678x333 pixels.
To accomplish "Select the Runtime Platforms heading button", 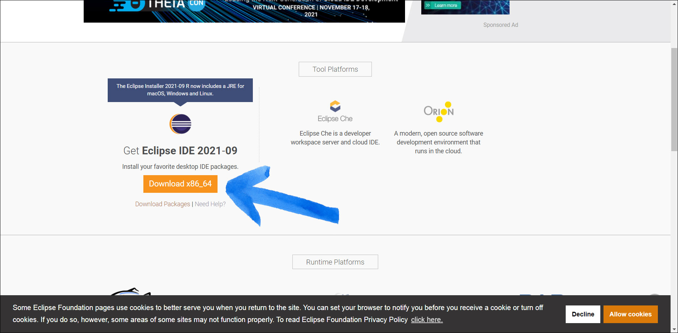I will (x=335, y=262).
